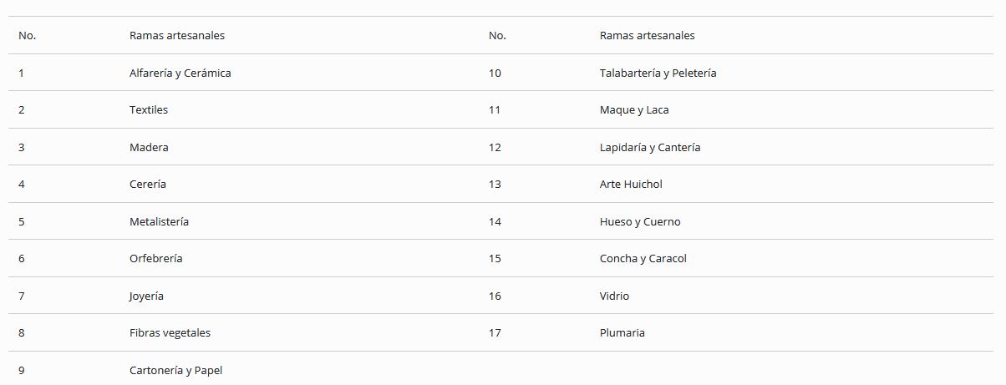Click "Concha y Caracol" in the table
Screen dimensions: 1006x385
coord(643,258)
